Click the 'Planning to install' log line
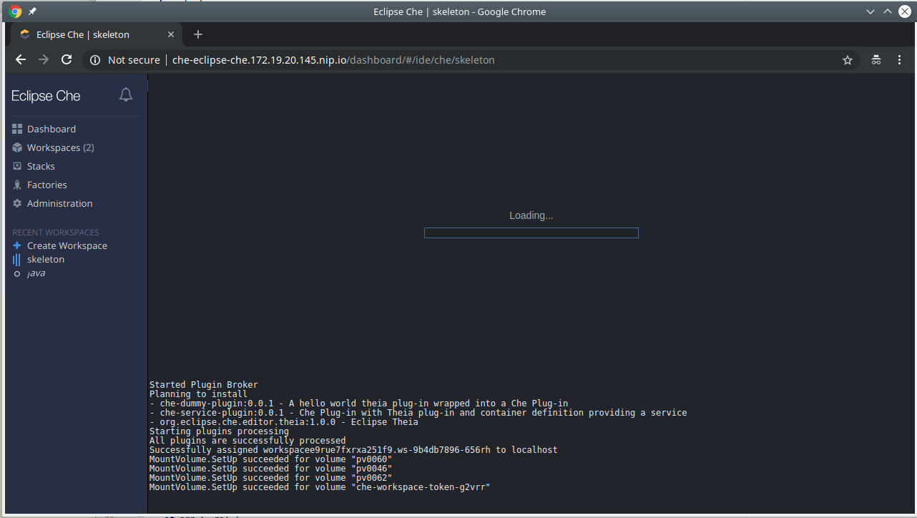The image size is (917, 518). [198, 394]
